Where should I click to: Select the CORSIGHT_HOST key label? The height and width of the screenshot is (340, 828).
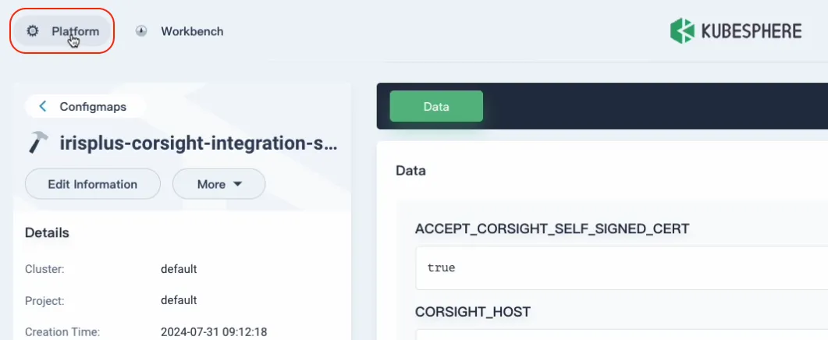473,312
